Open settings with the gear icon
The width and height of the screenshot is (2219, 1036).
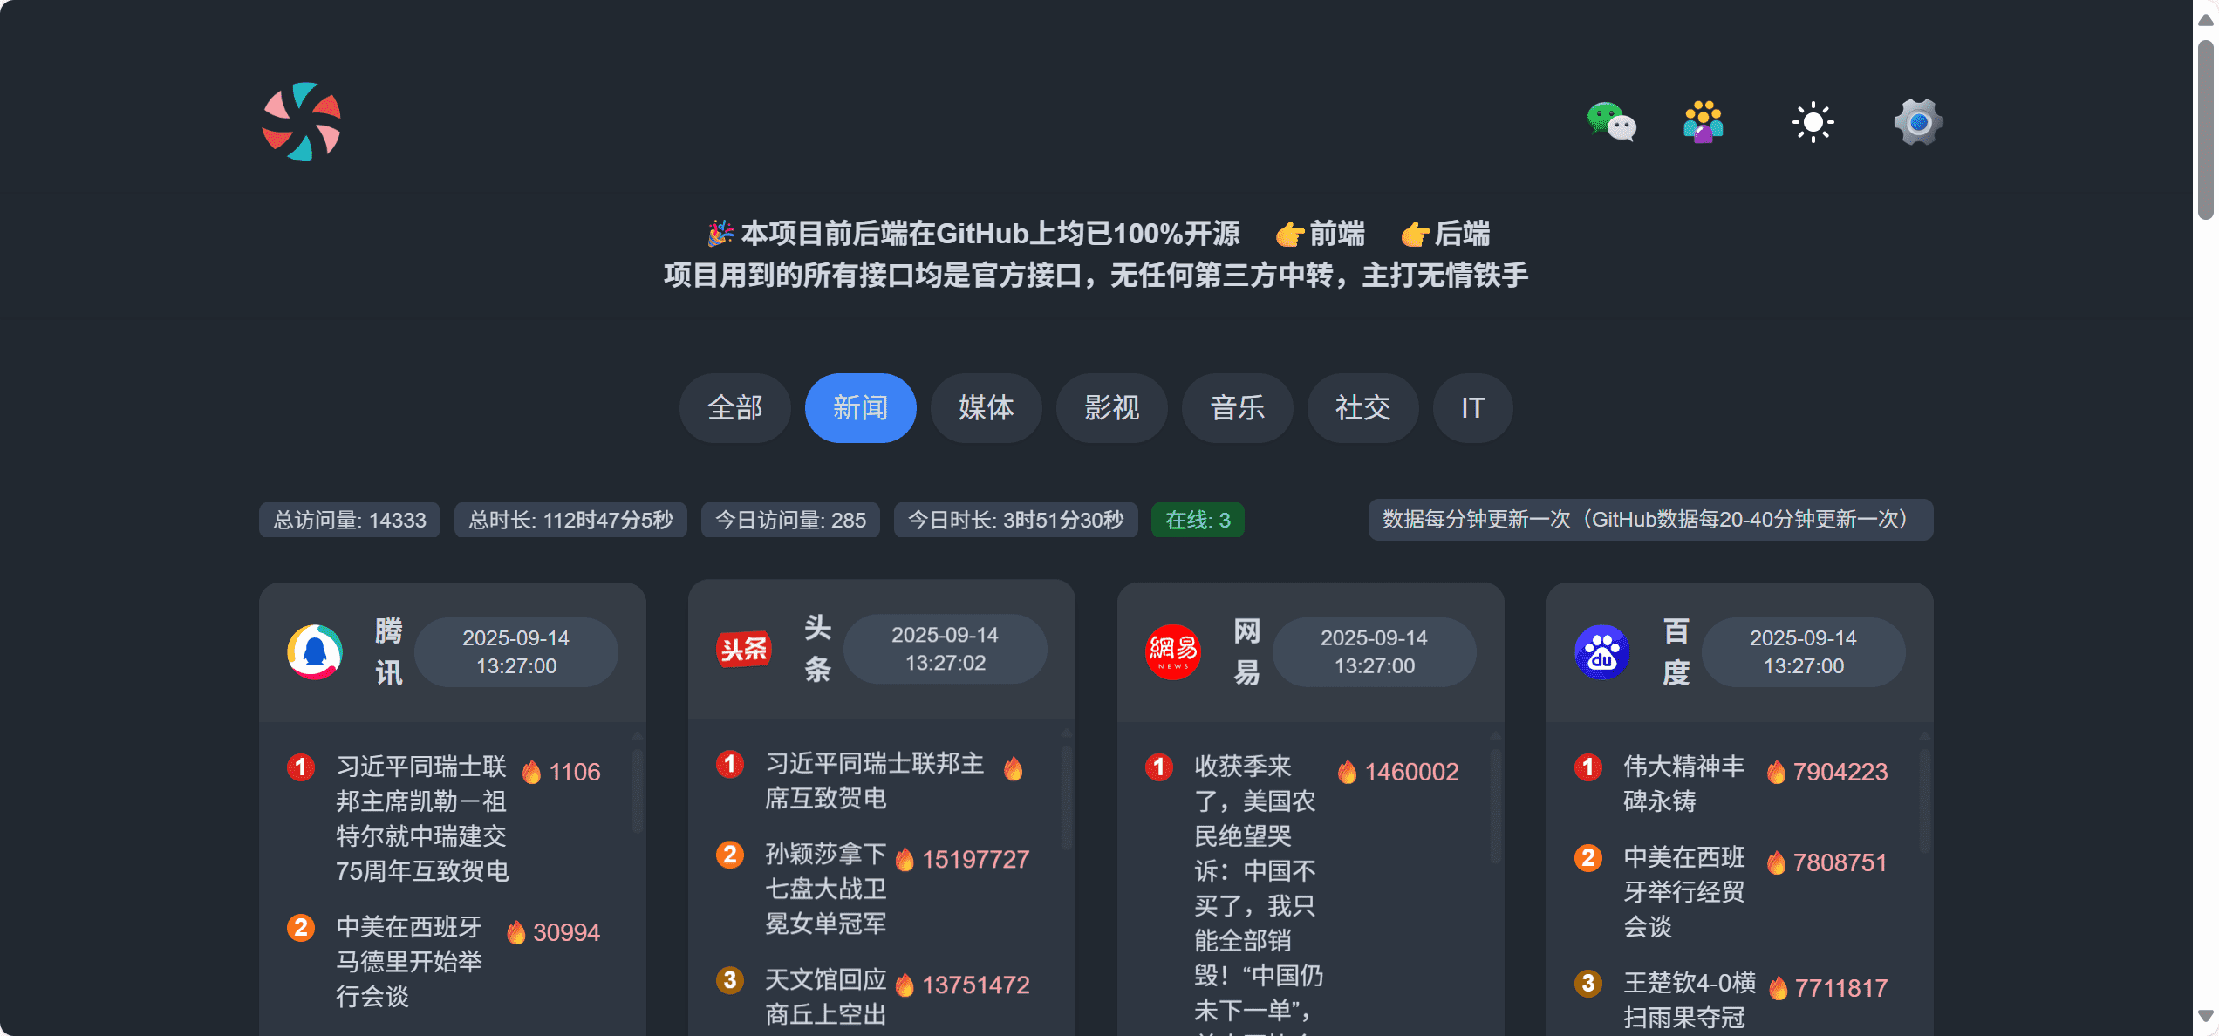(1918, 122)
